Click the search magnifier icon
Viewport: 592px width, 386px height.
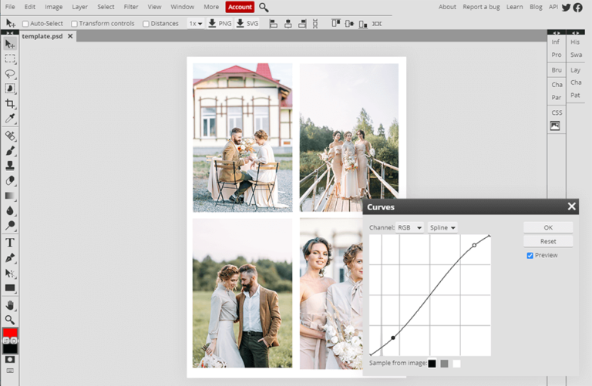tap(264, 7)
